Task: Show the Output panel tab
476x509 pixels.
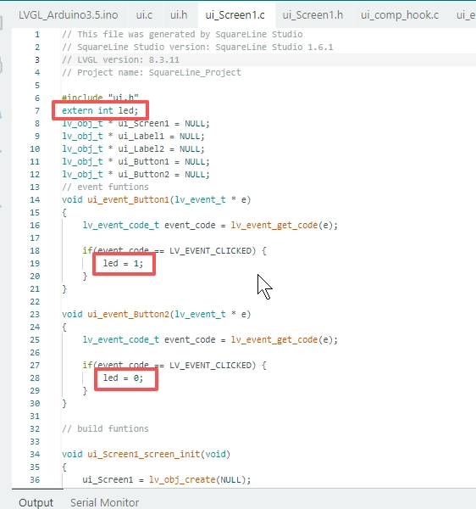Action: coord(36,502)
